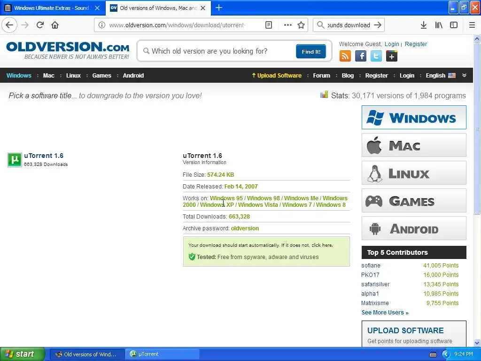Expand the language dropdown chevron

click(x=465, y=75)
